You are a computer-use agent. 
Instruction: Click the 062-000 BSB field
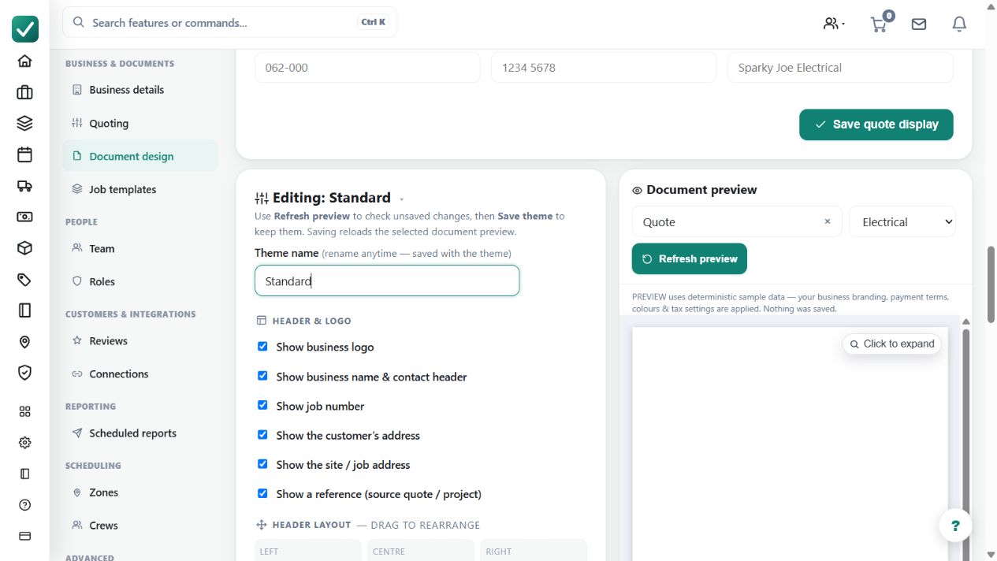point(367,68)
